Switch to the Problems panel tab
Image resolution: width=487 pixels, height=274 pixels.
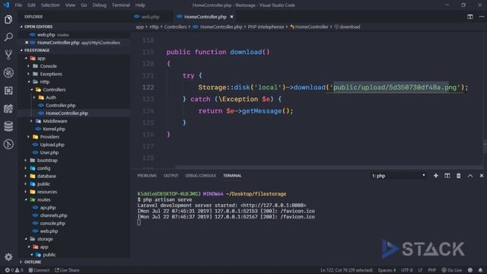coord(147,176)
